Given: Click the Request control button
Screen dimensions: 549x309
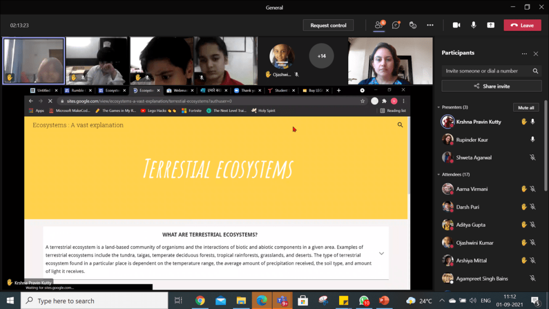Looking at the screenshot, I should (328, 25).
